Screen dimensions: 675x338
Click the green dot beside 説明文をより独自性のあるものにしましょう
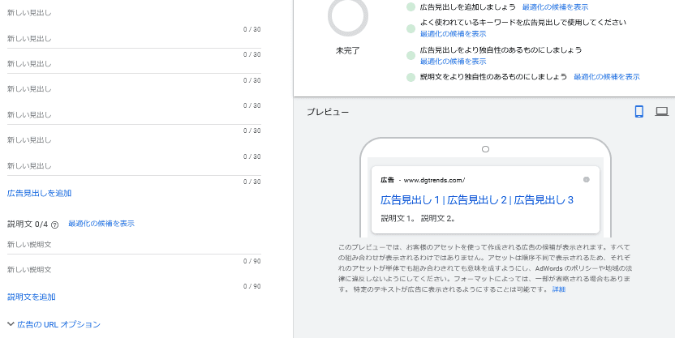tap(411, 77)
